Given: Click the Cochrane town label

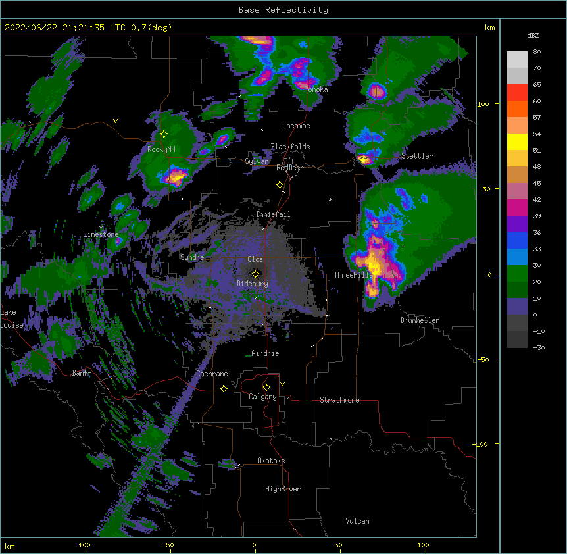Looking at the screenshot, I should (x=212, y=374).
